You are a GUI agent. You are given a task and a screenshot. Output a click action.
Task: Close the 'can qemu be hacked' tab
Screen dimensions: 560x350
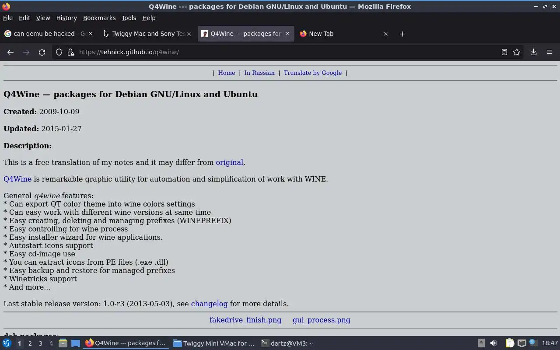(x=91, y=34)
